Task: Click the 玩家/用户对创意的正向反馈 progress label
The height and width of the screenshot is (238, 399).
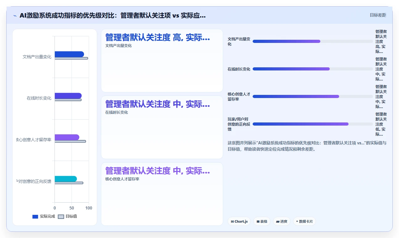Action: [x=239, y=124]
